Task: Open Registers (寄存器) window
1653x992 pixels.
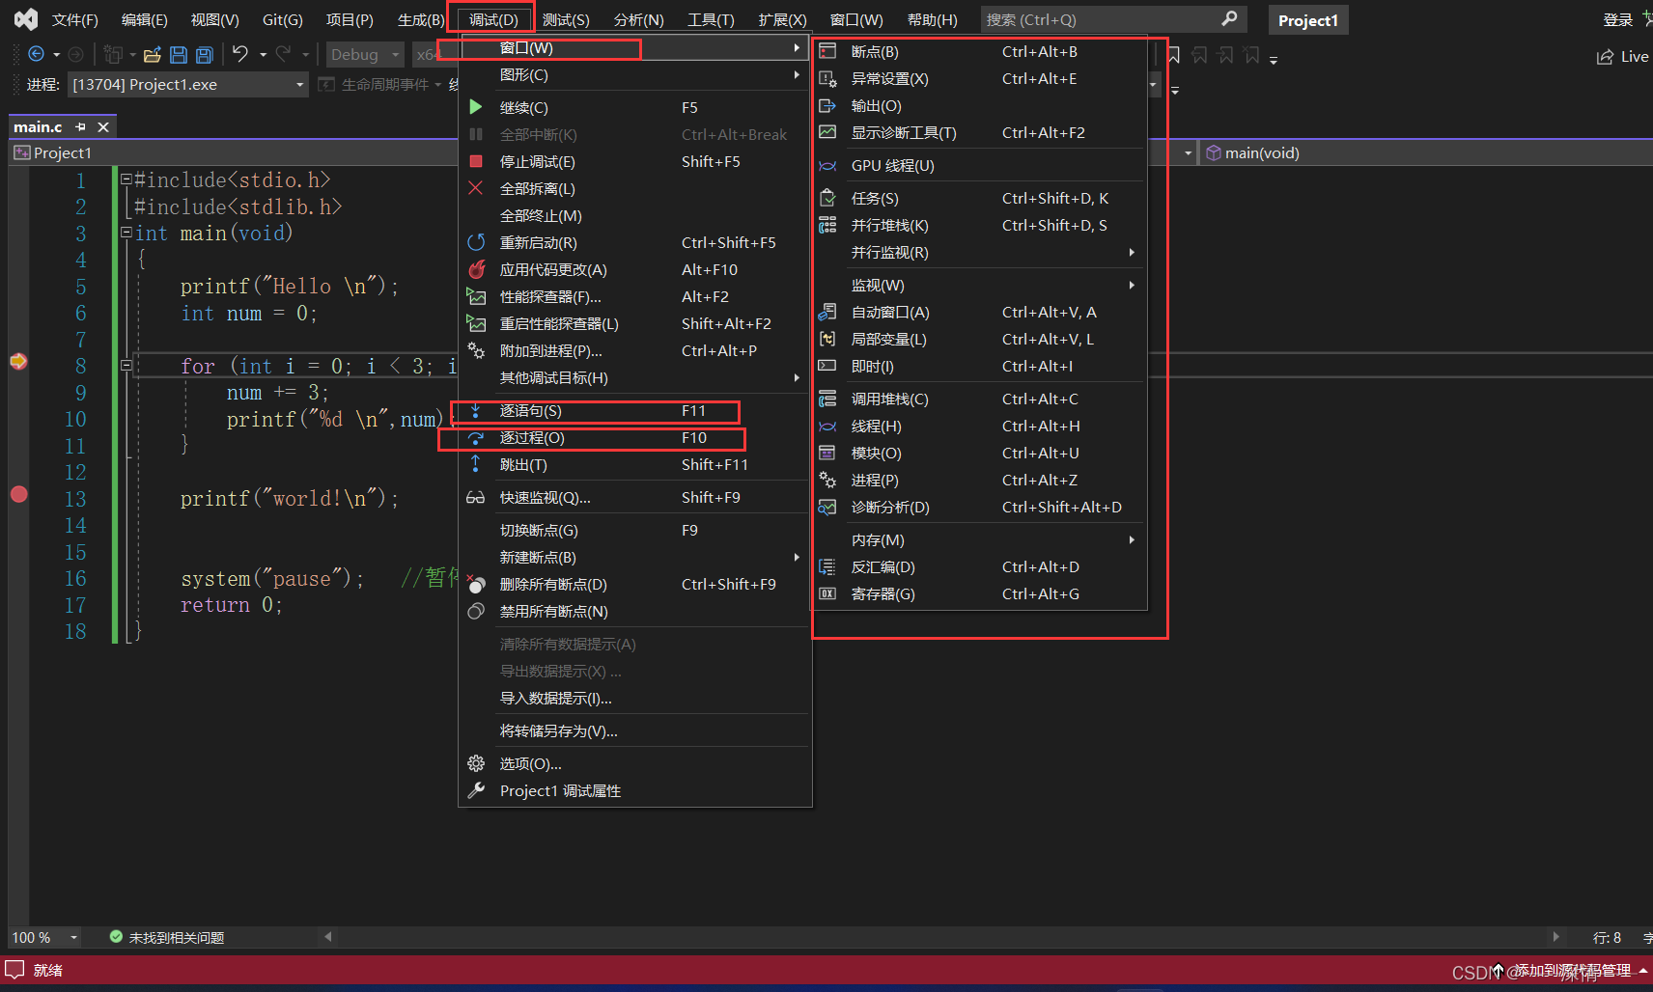Action: tap(980, 594)
